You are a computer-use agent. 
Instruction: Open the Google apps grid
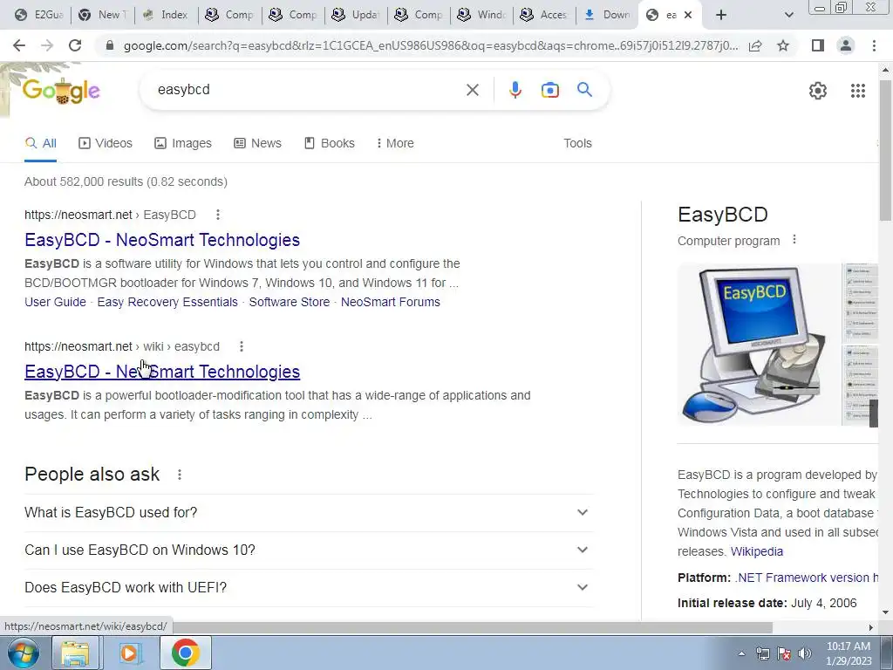point(858,91)
